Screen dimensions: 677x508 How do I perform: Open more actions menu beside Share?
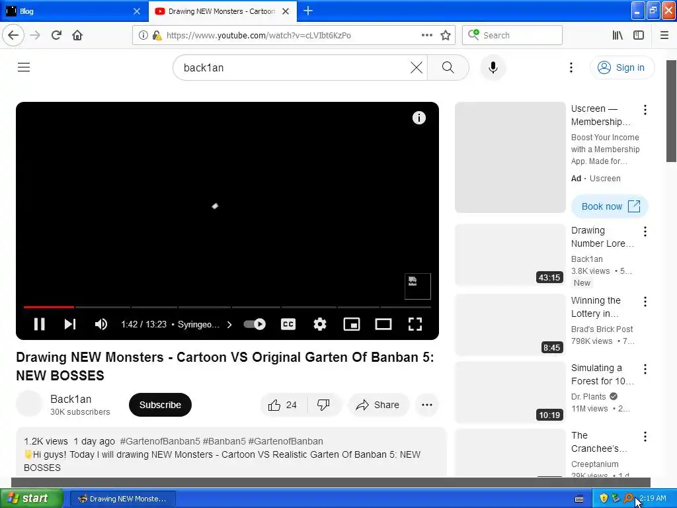(427, 405)
